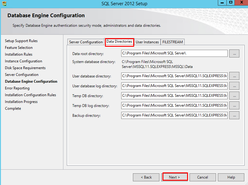This screenshot has width=248, height=185.
Task: Click the SQL Server Setup title bar icon
Action: pos(4,3)
